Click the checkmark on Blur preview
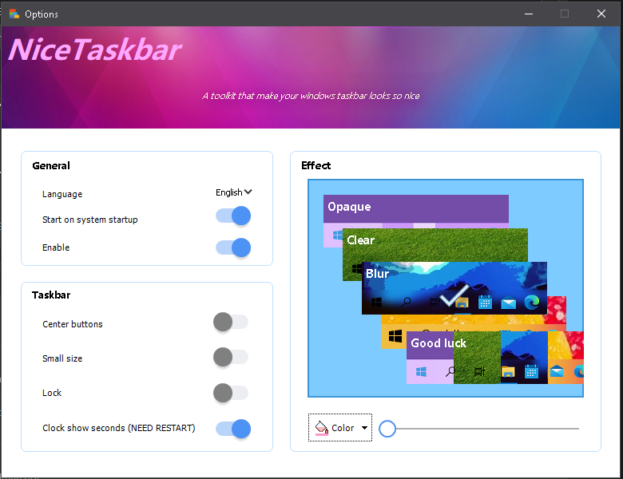 pyautogui.click(x=454, y=295)
